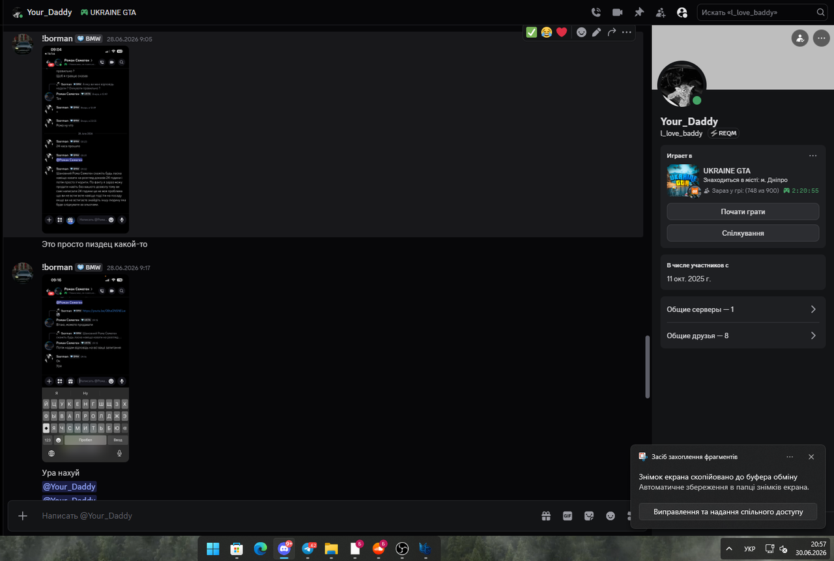Open SoundCloud from taskbar

tap(379, 549)
